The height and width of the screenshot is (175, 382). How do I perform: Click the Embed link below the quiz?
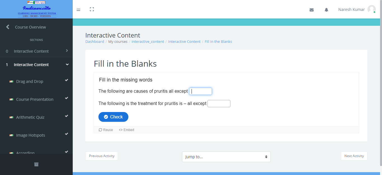click(x=127, y=130)
